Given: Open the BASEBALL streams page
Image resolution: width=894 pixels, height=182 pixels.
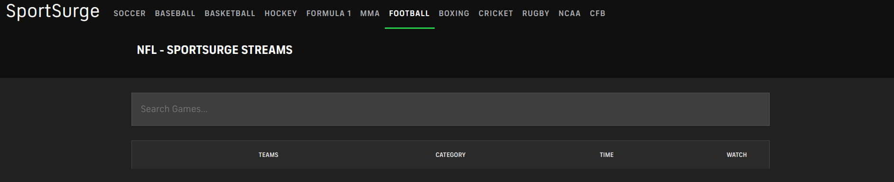Looking at the screenshot, I should (x=175, y=14).
